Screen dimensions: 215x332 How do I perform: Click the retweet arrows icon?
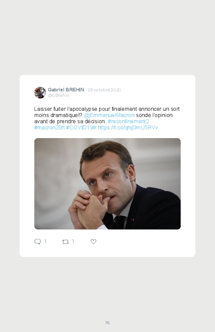(65, 241)
